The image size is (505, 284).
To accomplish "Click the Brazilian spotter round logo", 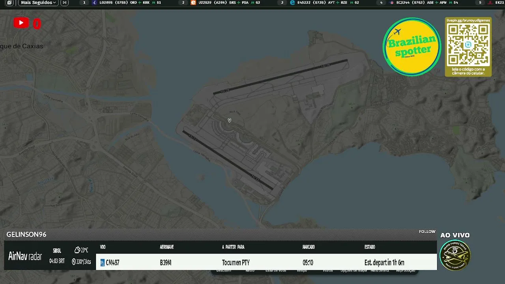I will coord(412,47).
